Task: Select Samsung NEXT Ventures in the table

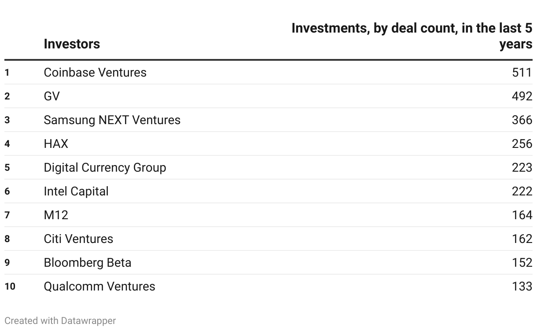Action: pos(112,120)
